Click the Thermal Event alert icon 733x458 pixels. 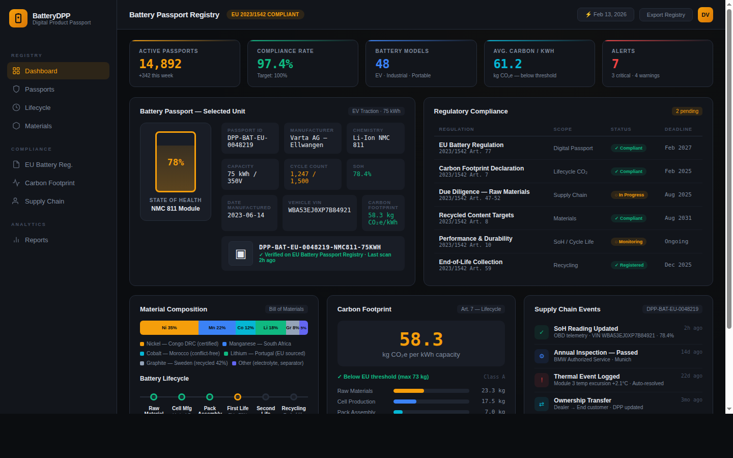(542, 380)
